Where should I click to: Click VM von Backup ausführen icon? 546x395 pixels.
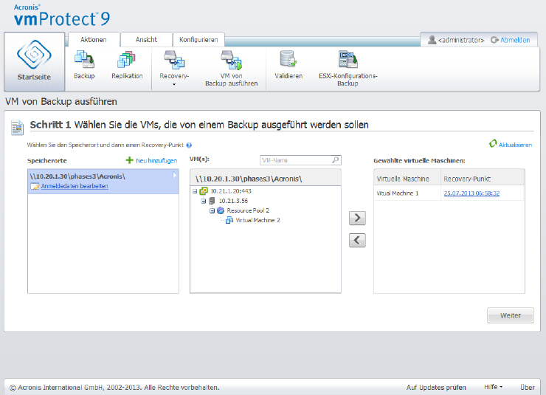click(231, 60)
